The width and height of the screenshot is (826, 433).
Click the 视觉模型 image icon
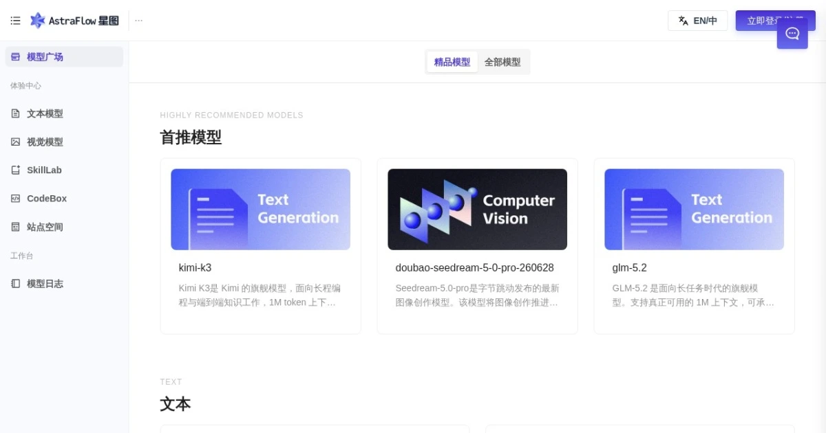[x=15, y=142]
